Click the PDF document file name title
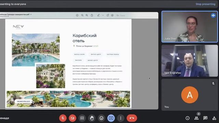 pos(15,14)
